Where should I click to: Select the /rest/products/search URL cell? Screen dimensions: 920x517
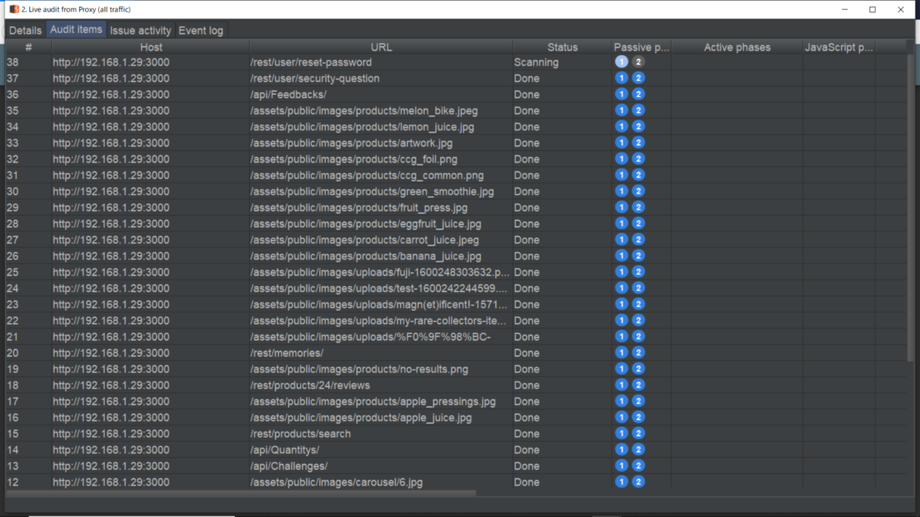tap(381, 434)
